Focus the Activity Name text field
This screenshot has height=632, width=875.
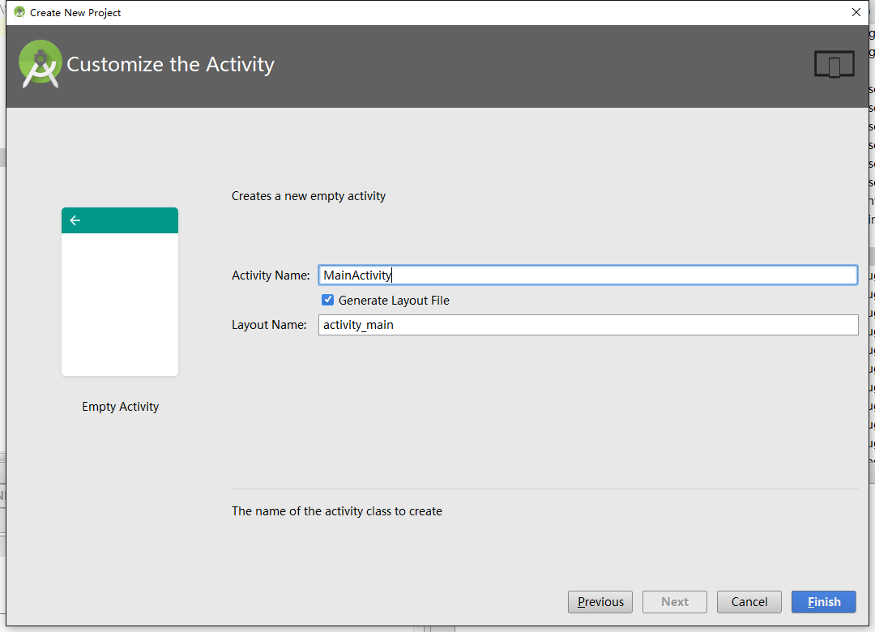click(x=587, y=275)
